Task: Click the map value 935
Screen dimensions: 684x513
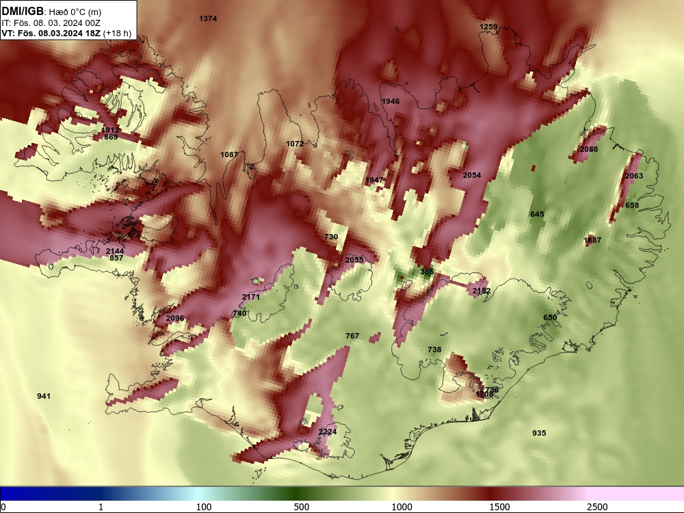Action: (539, 433)
